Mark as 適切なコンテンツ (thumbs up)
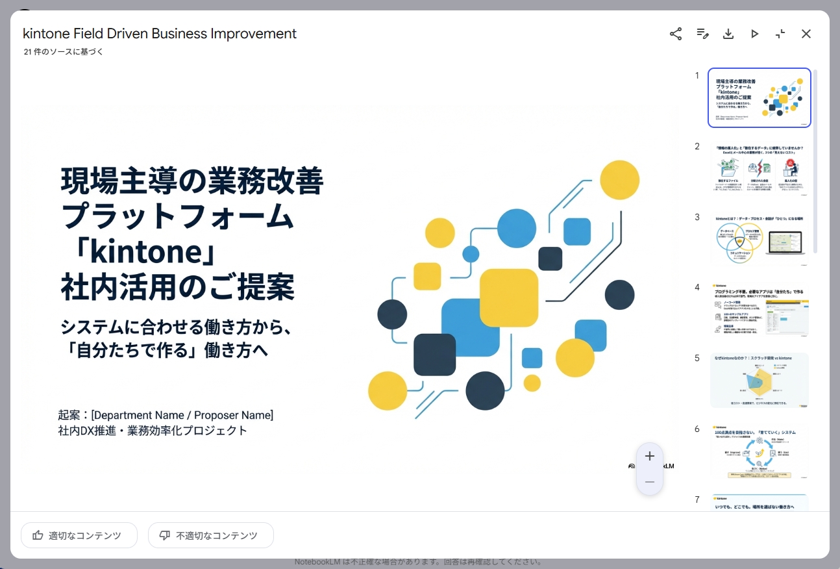This screenshot has height=569, width=840. (79, 535)
